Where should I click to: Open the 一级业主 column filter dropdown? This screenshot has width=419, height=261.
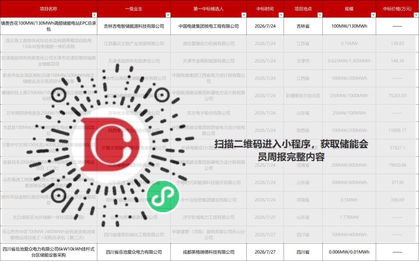168,15
